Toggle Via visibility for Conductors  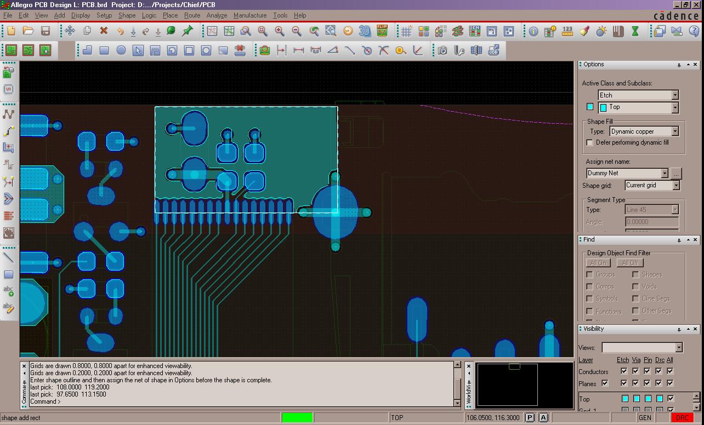point(635,371)
